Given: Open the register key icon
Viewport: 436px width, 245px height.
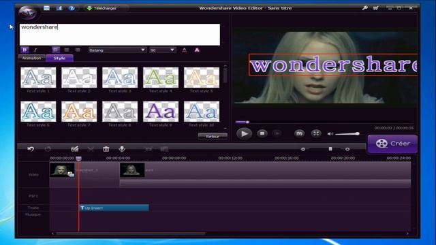Looking at the screenshot, I should click(x=365, y=8).
